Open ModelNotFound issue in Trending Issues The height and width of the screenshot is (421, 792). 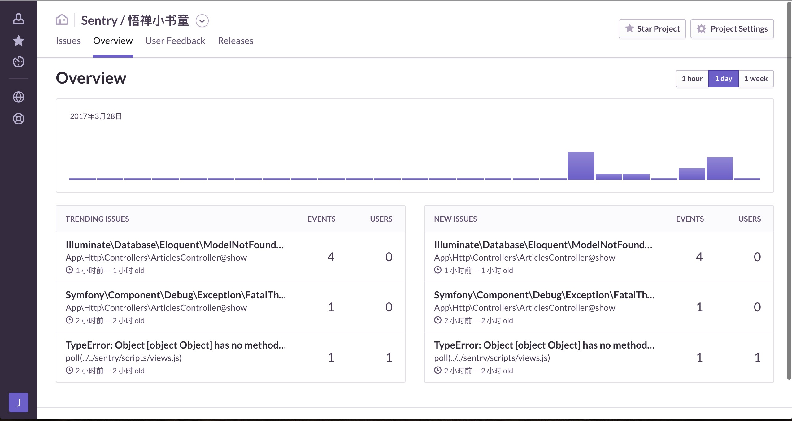[175, 245]
